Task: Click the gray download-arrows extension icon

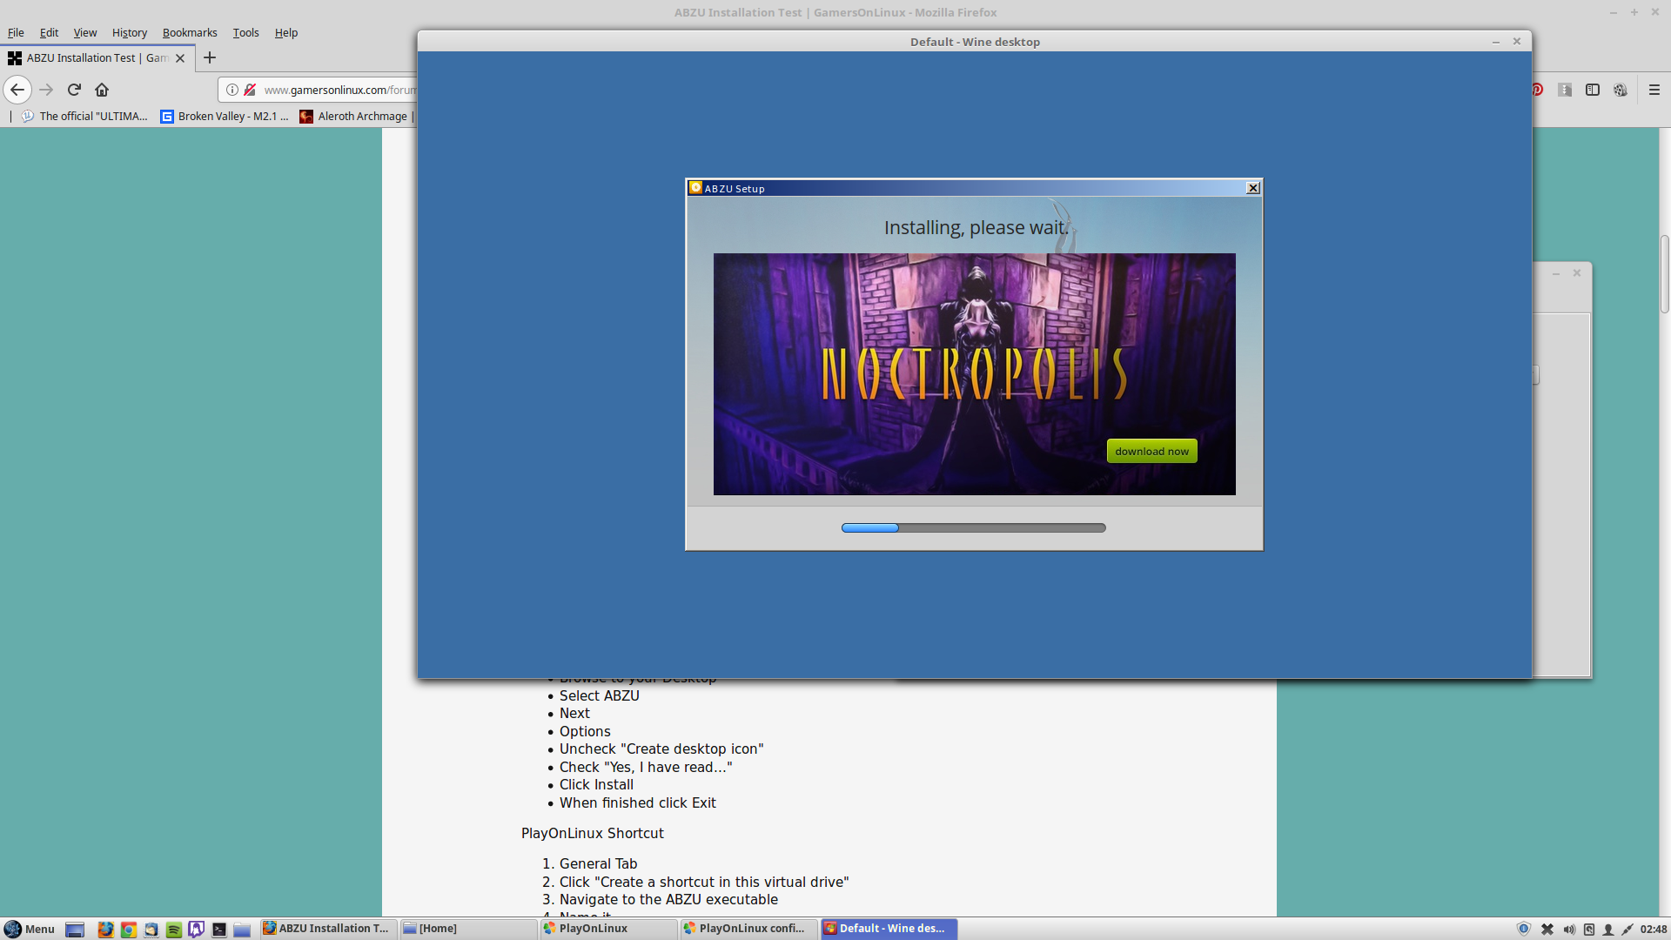Action: click(1565, 90)
